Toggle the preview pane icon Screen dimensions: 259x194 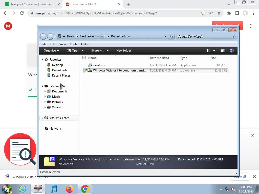[x=223, y=51]
